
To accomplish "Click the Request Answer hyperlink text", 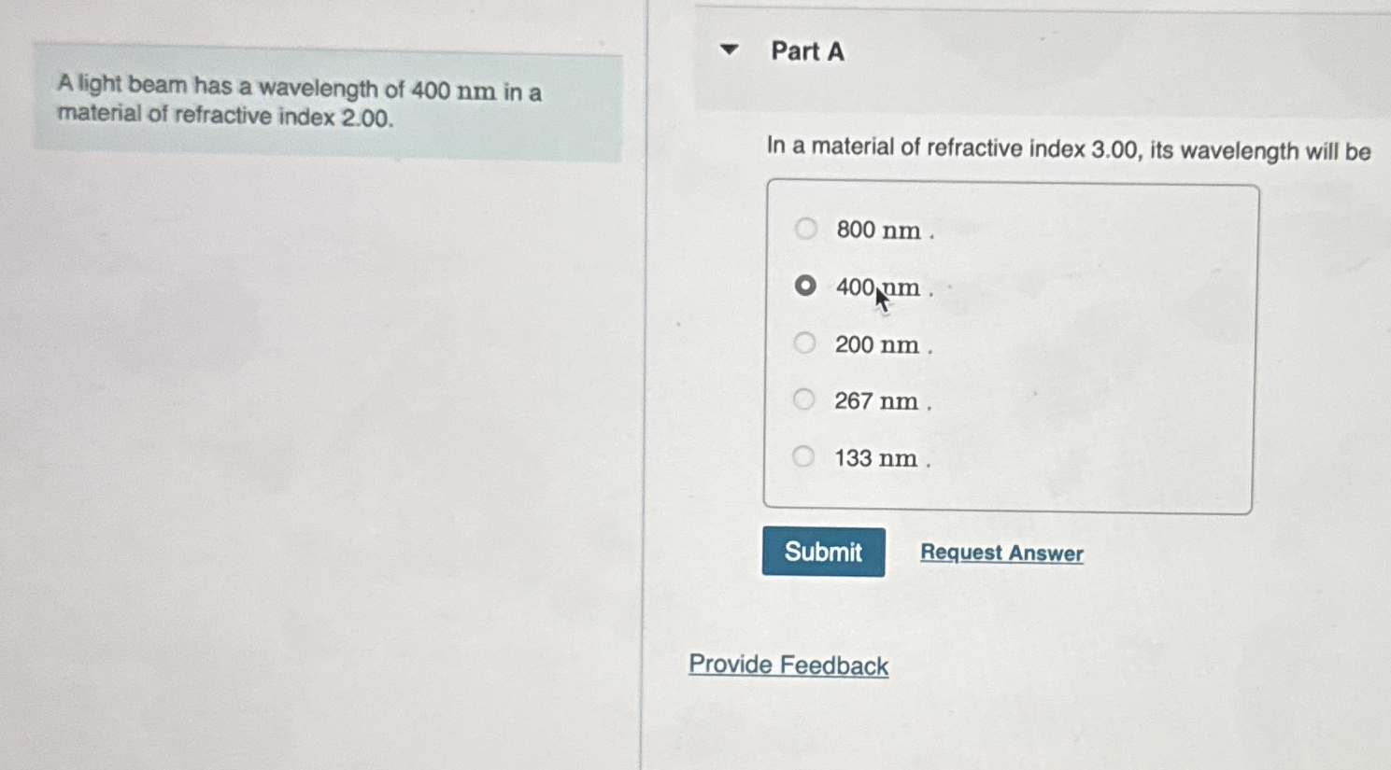I will [x=1001, y=553].
